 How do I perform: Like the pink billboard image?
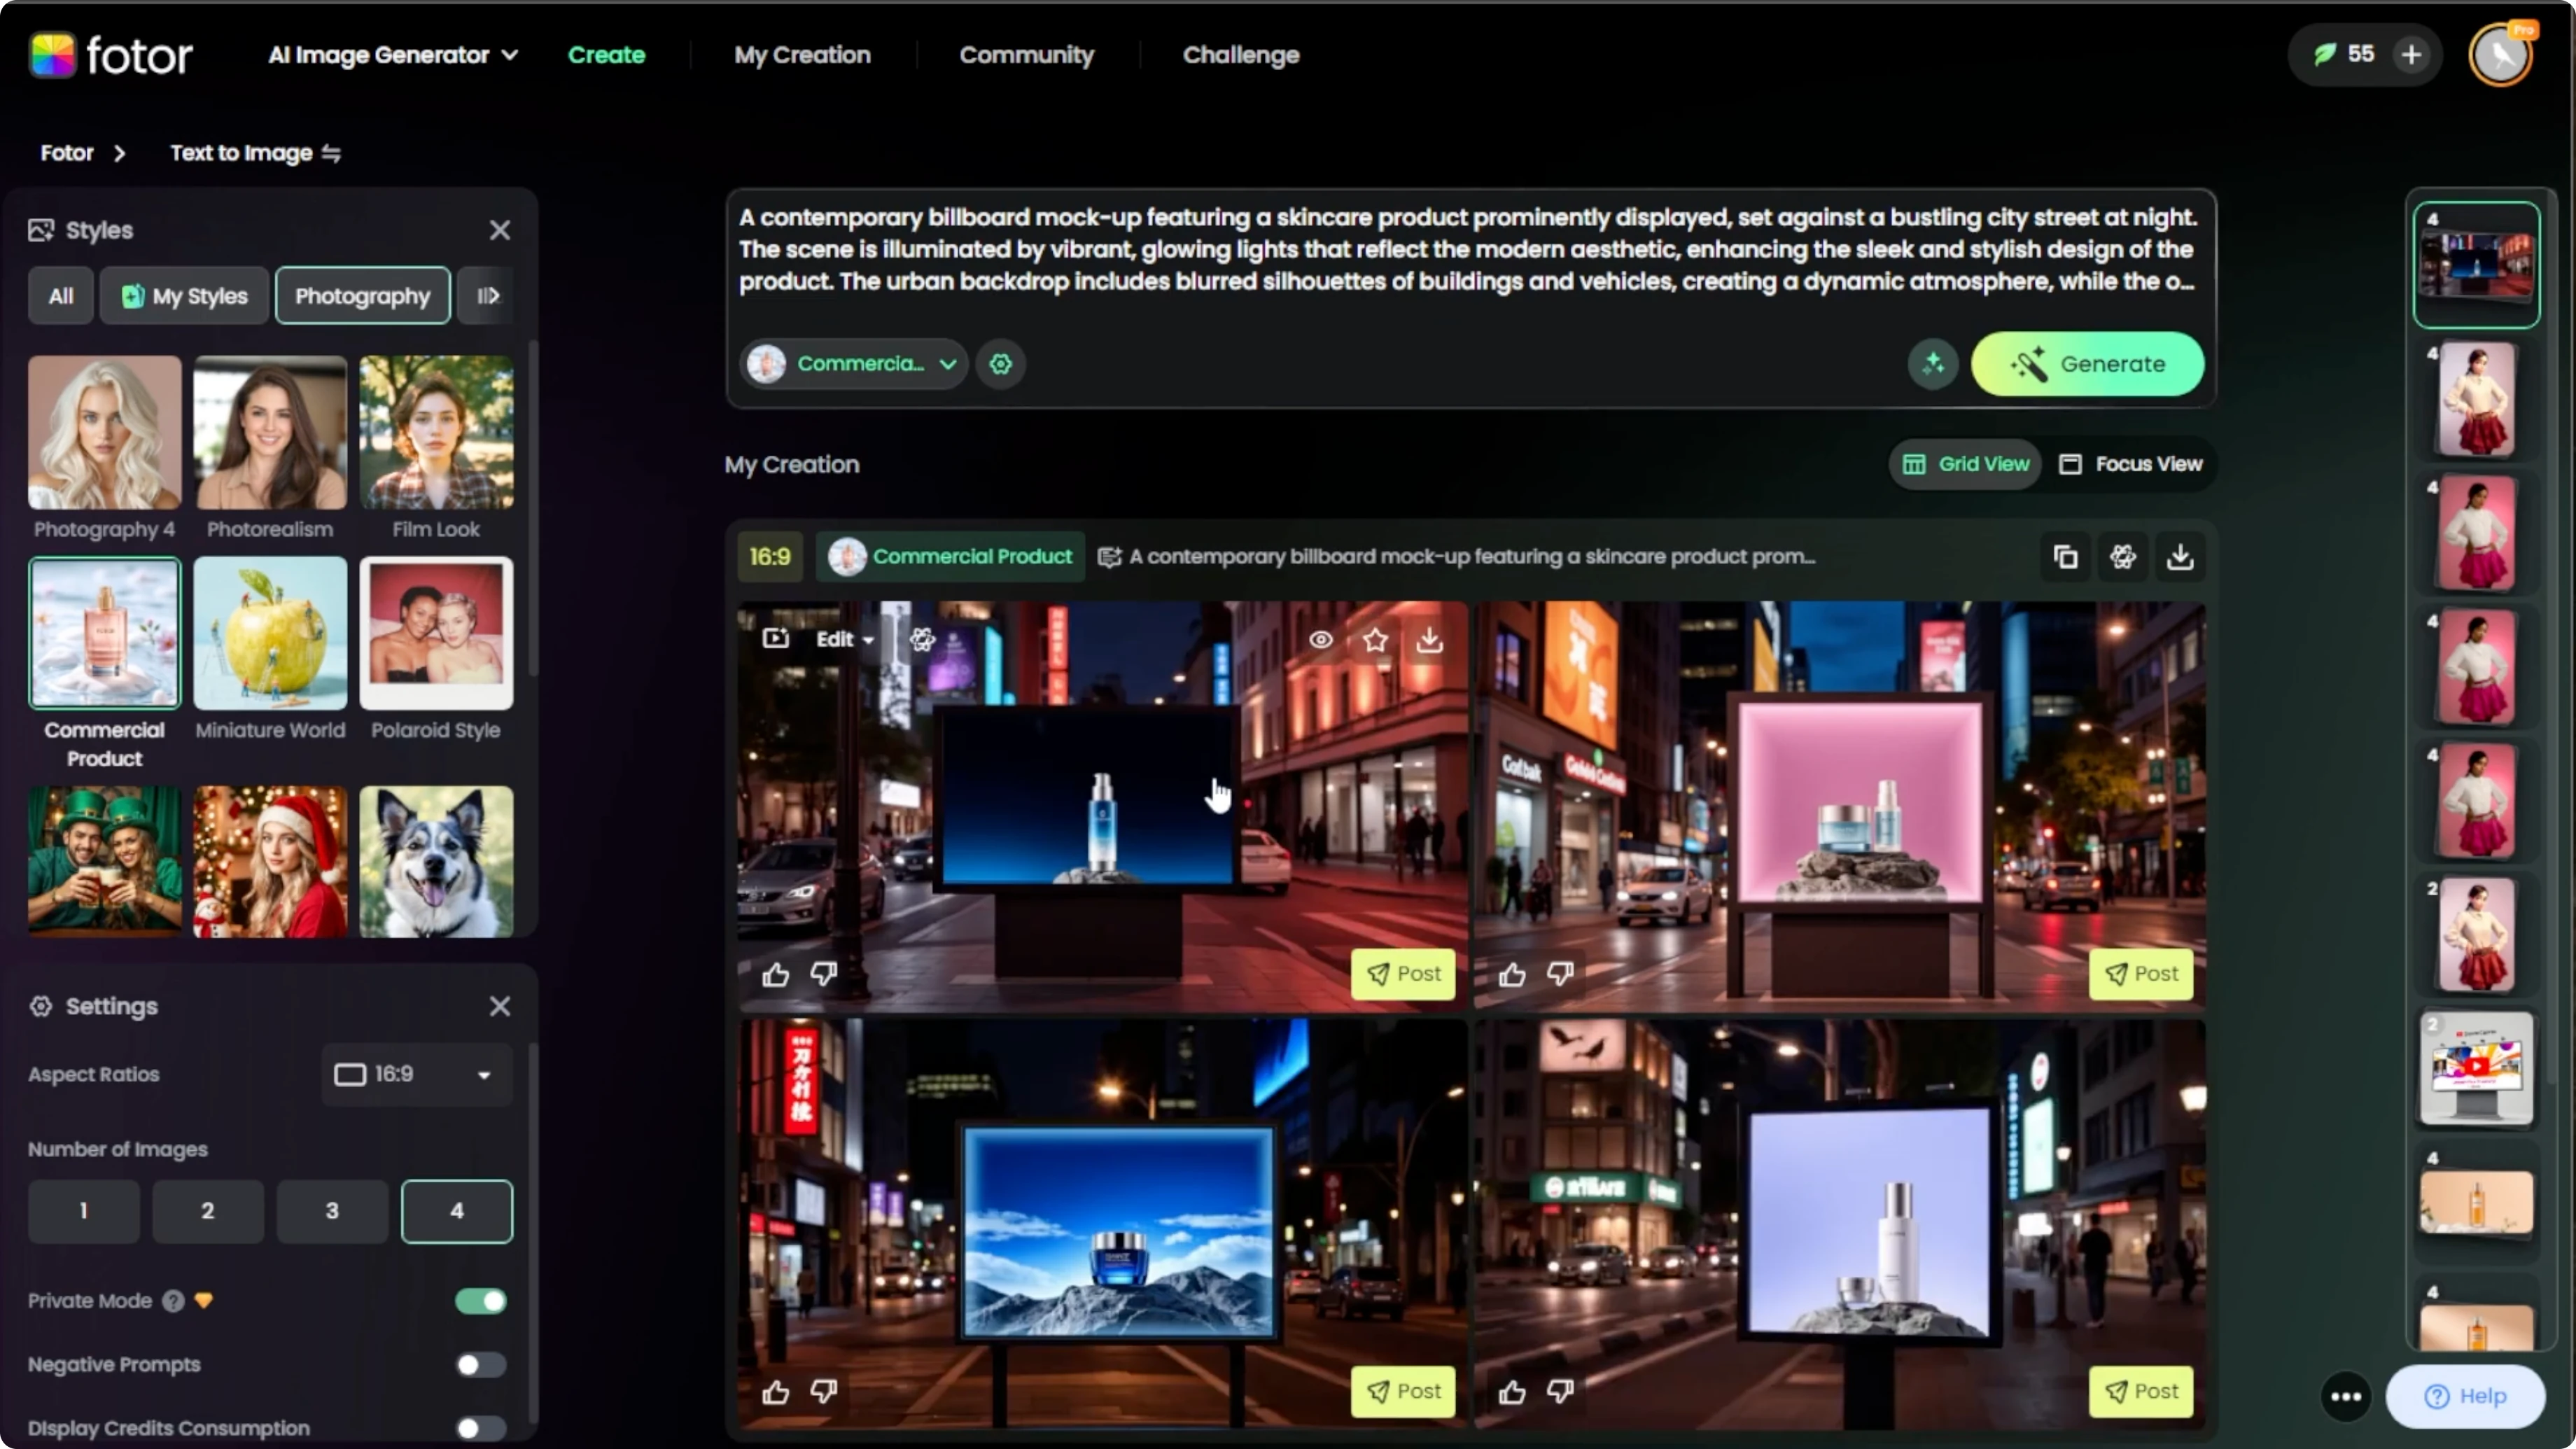click(1512, 974)
